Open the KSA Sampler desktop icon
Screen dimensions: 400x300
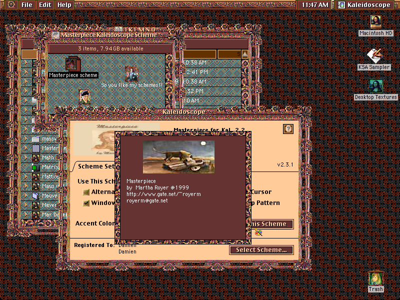point(374,55)
